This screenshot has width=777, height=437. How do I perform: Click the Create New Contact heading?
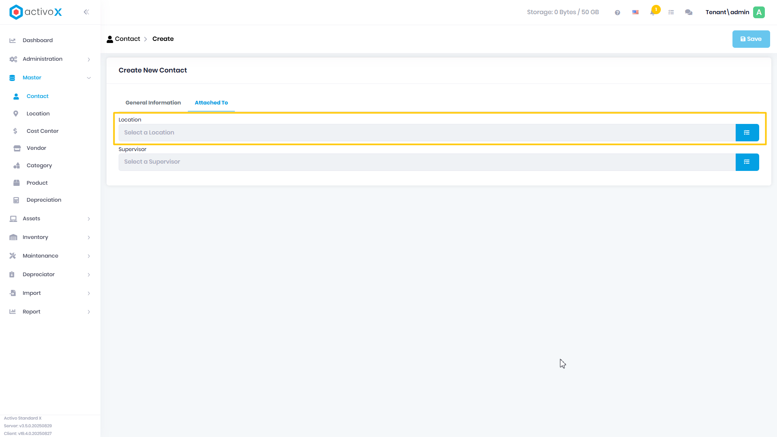[x=153, y=70]
